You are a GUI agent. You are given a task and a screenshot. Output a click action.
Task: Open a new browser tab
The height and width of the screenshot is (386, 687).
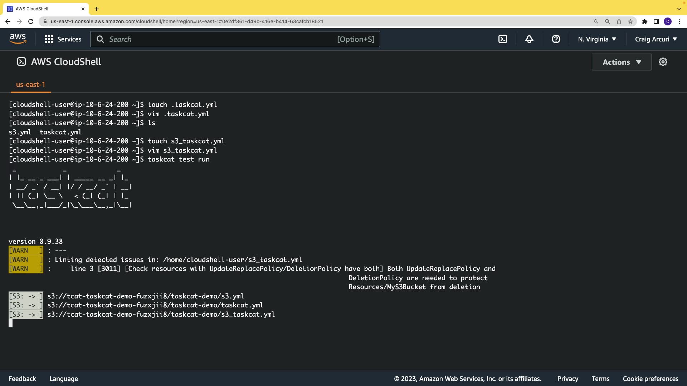click(x=97, y=9)
